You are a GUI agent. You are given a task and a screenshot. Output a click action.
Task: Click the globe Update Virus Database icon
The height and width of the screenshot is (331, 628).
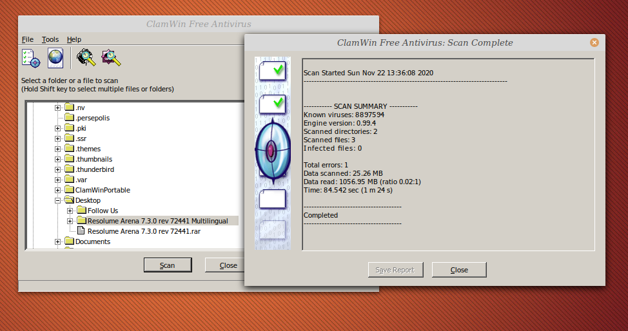pos(55,57)
